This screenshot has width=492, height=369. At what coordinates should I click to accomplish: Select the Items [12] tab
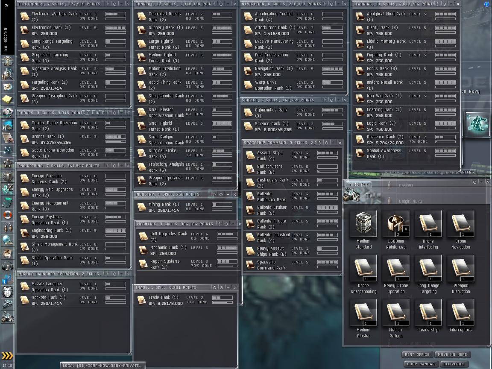point(358,185)
